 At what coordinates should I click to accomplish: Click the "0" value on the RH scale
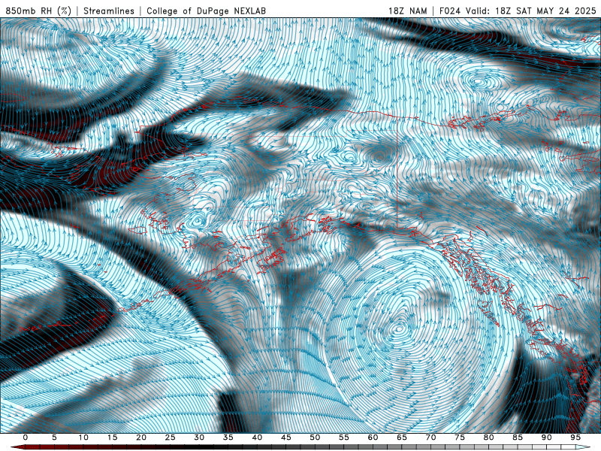pos(26,437)
